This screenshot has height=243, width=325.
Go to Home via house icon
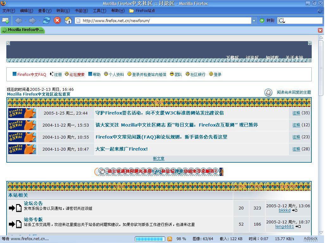(68, 21)
